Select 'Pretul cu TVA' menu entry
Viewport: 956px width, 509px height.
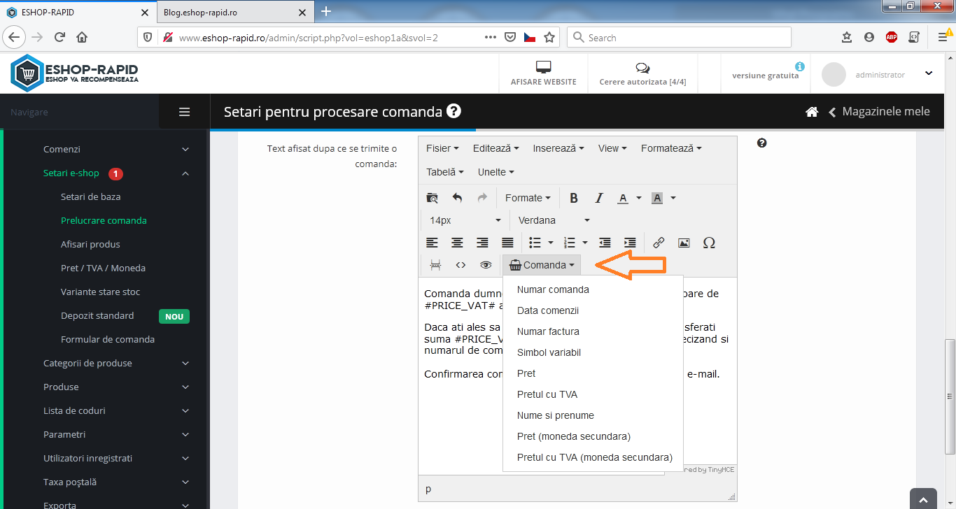(x=547, y=394)
